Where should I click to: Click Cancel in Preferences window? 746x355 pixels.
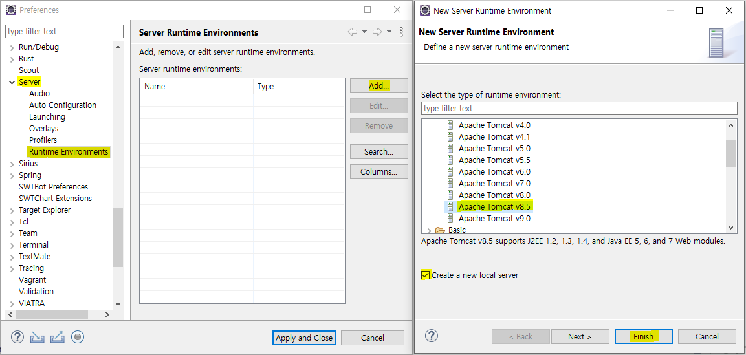coord(373,338)
